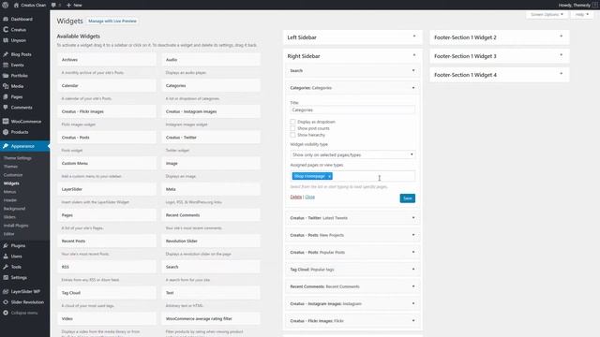Viewport: 600px width, 337px height.
Task: Click the Plugins menu icon
Action: (x=6, y=245)
